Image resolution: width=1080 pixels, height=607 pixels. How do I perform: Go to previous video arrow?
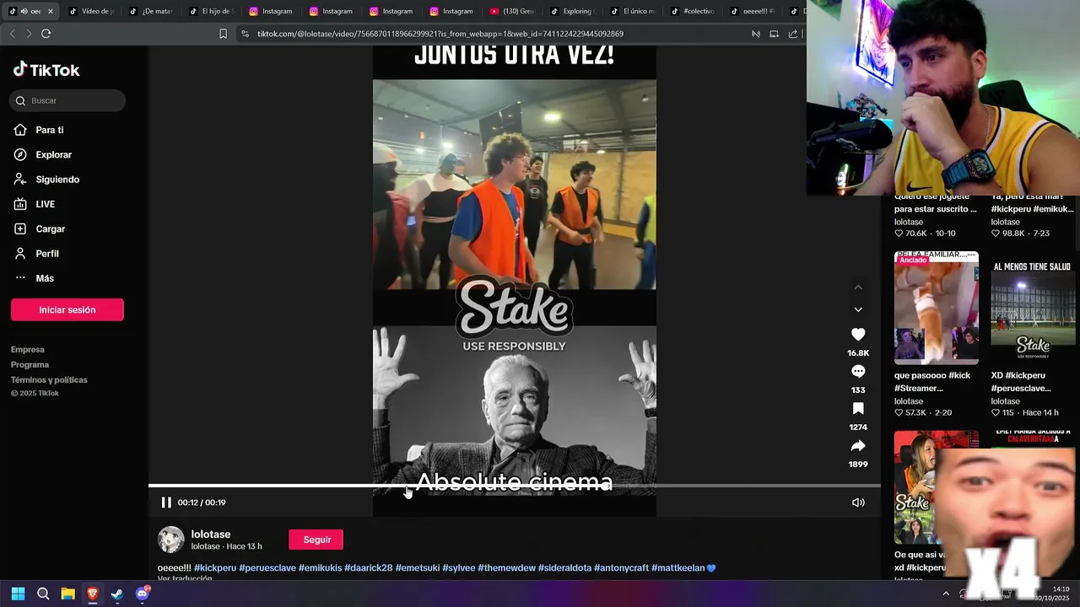(858, 287)
